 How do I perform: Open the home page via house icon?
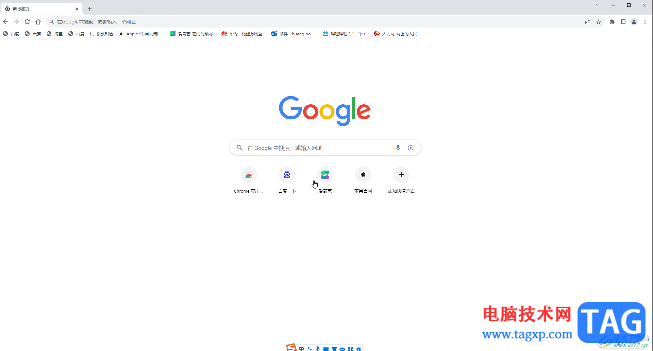pos(38,22)
